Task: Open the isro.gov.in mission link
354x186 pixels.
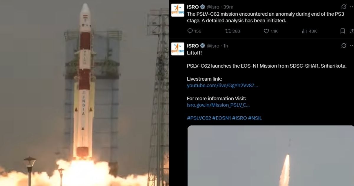Action: pos(218,105)
